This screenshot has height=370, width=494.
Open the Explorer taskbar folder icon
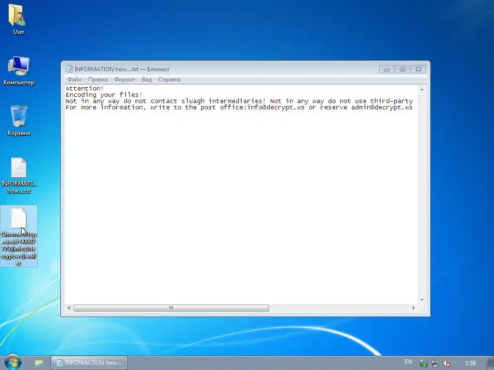pos(39,363)
